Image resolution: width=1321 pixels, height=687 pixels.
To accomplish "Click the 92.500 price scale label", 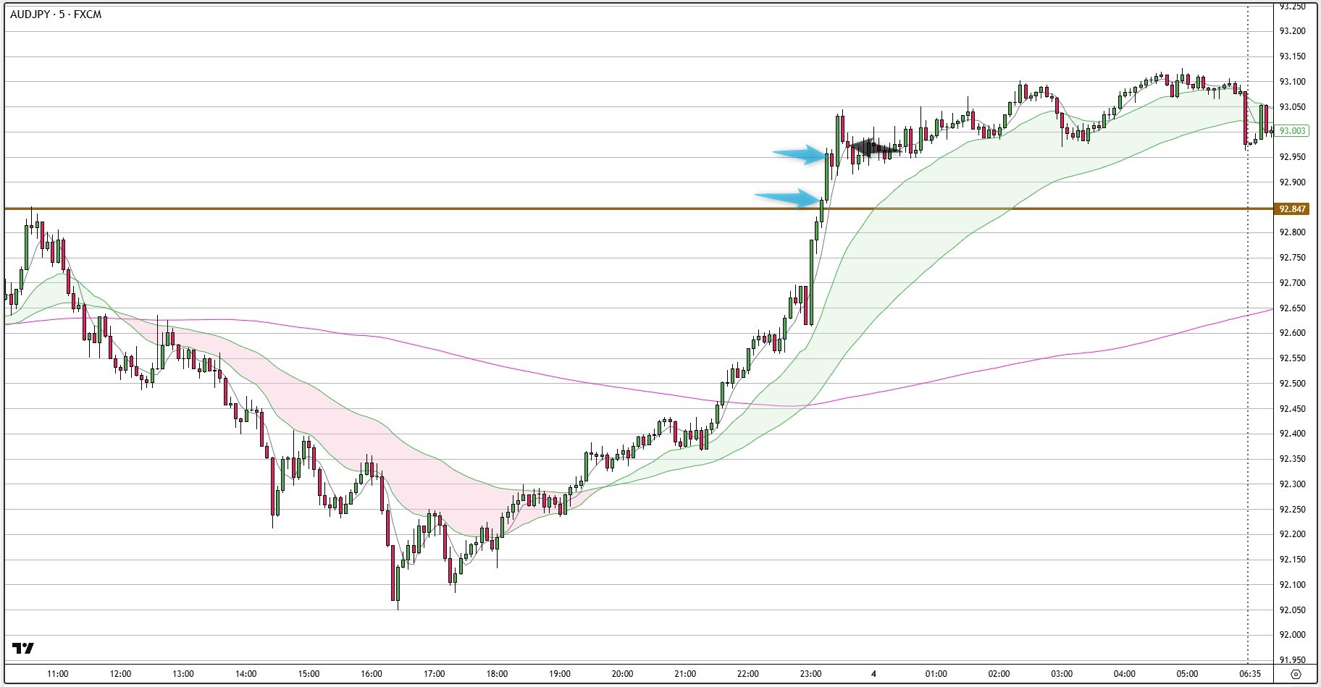I will (x=1293, y=384).
